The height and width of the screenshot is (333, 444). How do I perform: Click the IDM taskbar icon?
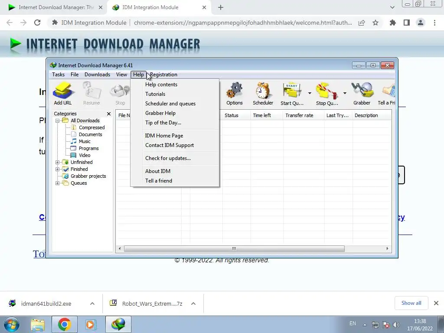tap(118, 324)
